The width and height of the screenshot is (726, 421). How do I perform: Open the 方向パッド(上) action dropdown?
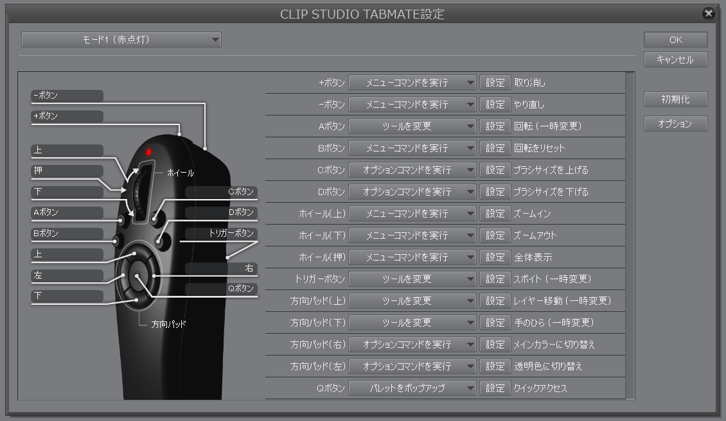pyautogui.click(x=412, y=301)
